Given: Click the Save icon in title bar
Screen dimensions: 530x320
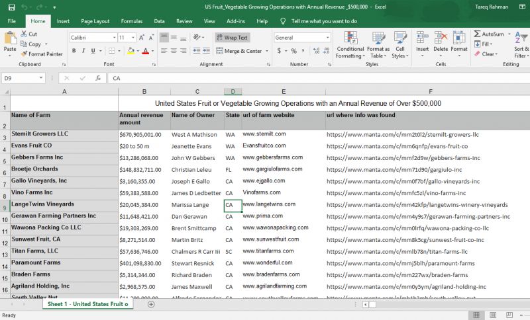Looking at the screenshot, I should 11,7.
